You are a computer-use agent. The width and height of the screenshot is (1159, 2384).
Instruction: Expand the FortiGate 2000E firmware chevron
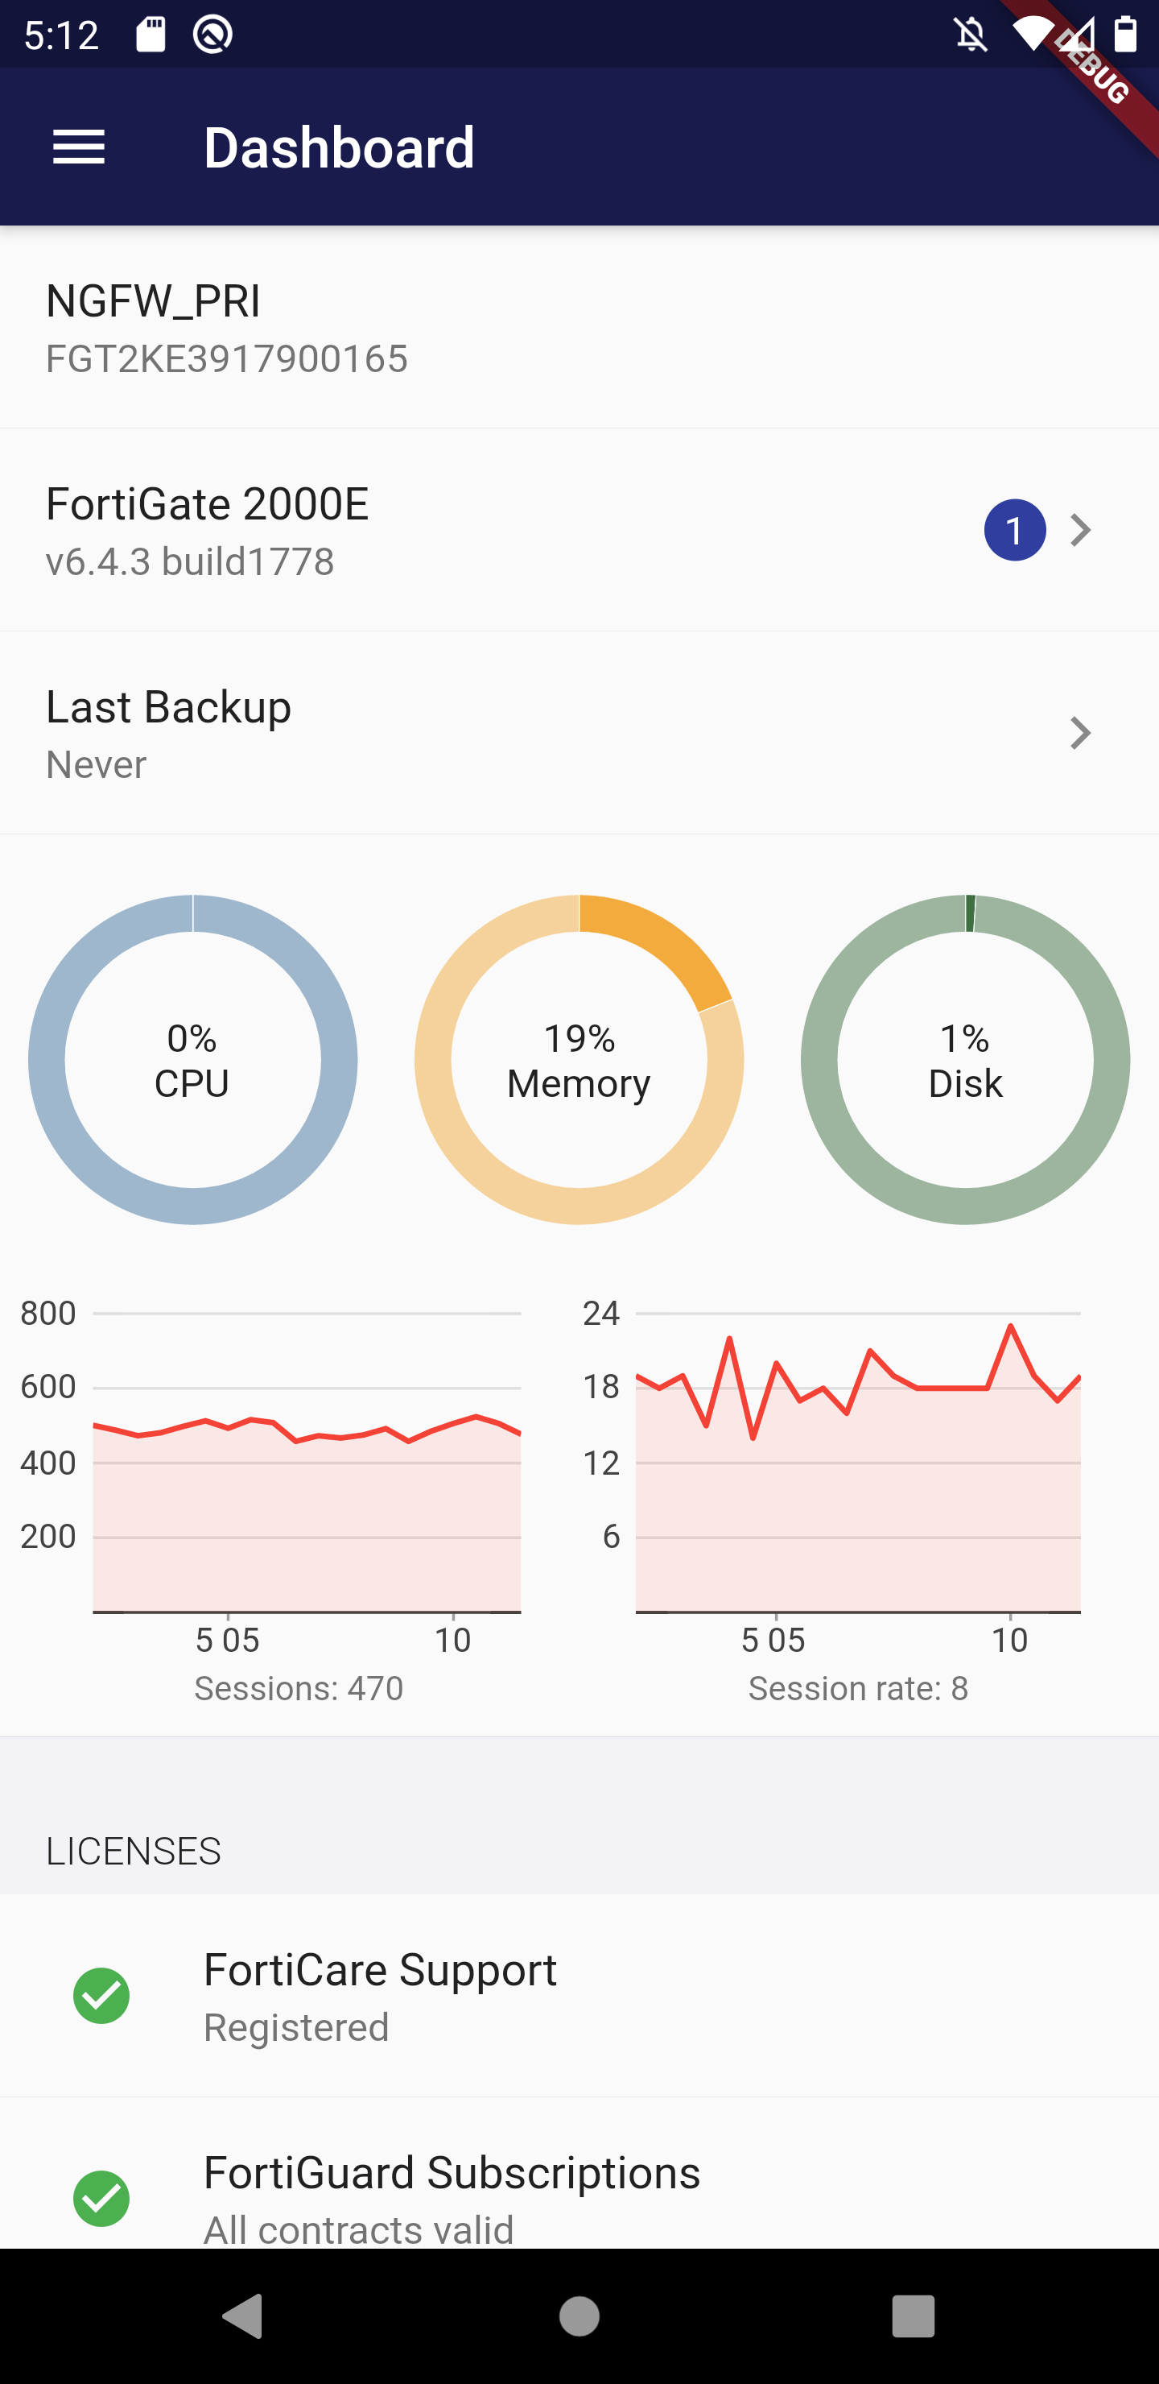[x=1079, y=530]
